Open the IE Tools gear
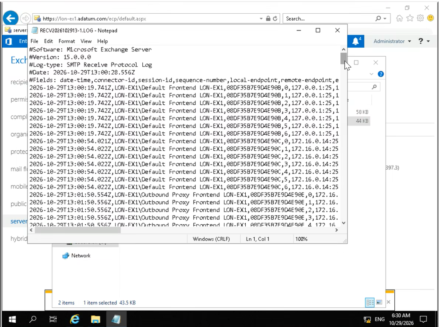Viewport: 439px width, 327px height. click(420, 18)
